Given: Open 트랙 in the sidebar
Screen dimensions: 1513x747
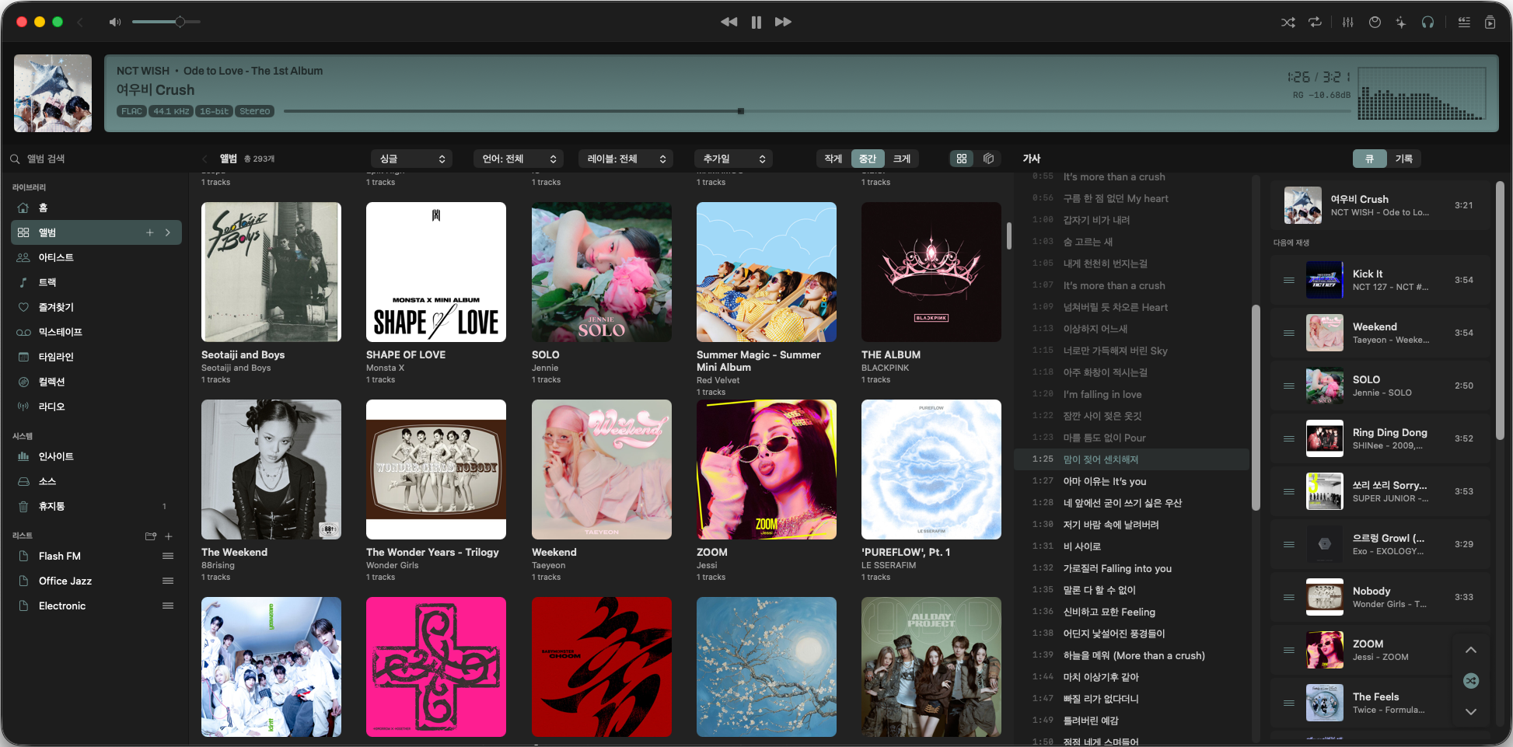Looking at the screenshot, I should tap(96, 282).
